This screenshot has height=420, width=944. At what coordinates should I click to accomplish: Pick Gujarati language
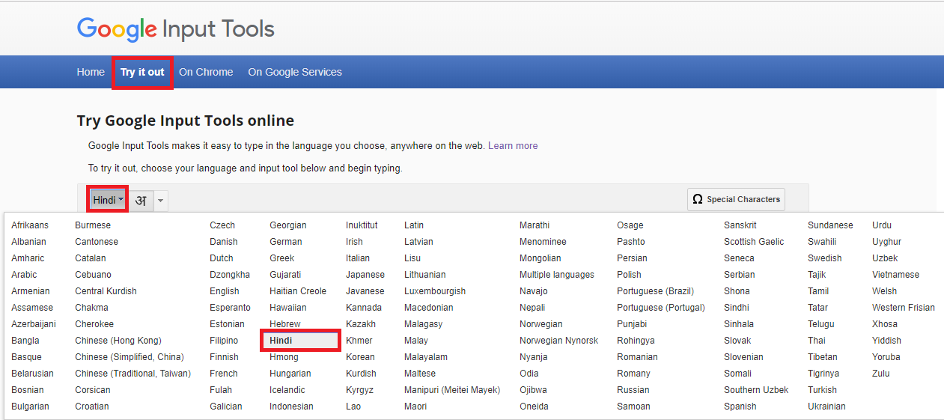point(287,274)
